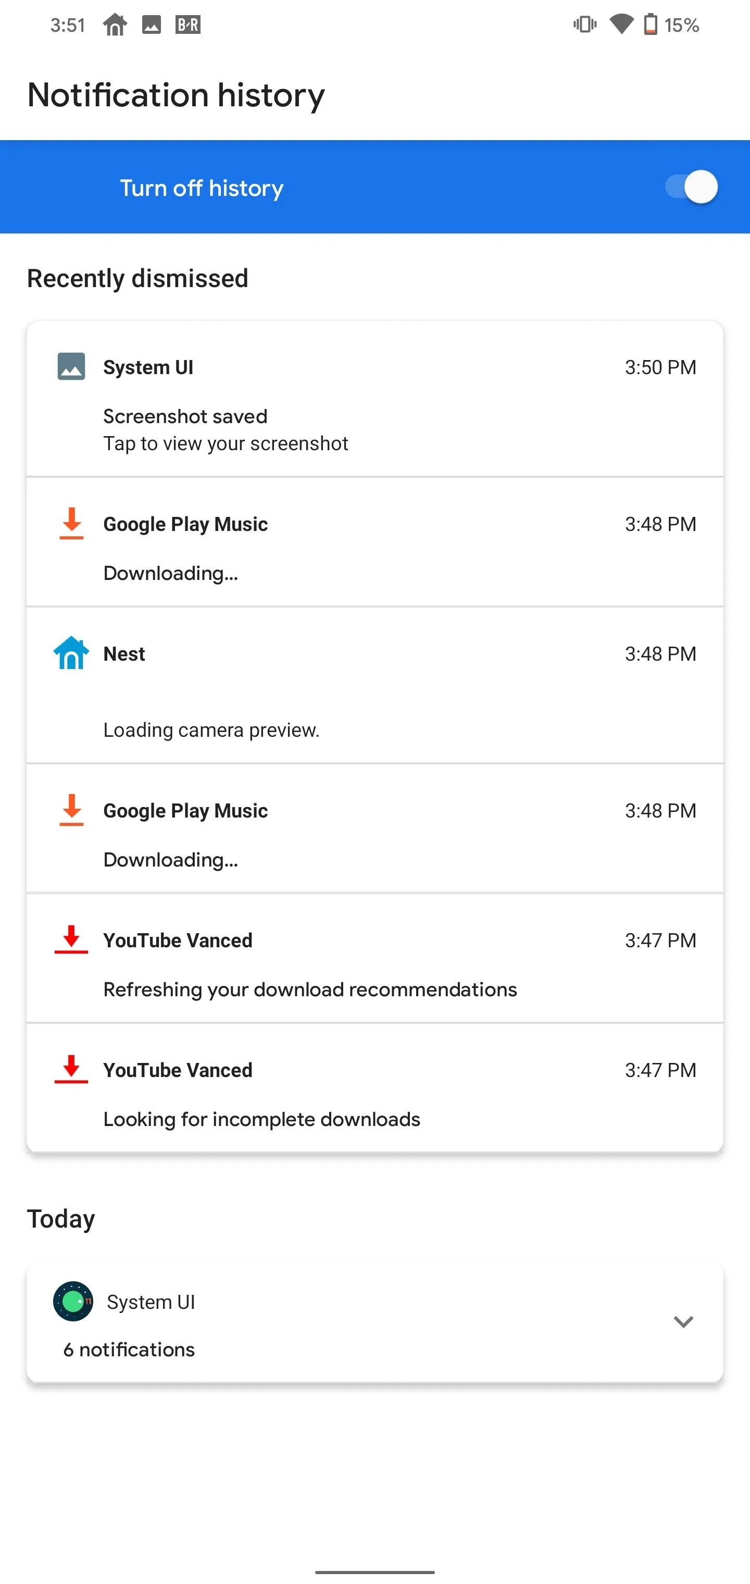Tap the green System UI Android icon
This screenshot has width=750, height=1584.
[x=73, y=1301]
